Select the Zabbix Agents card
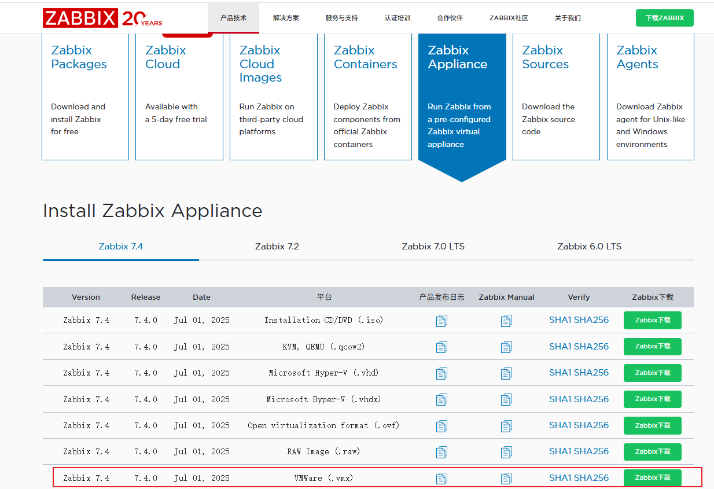 pos(650,97)
